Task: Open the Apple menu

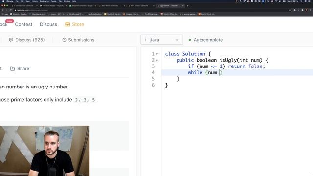Action: click(3, 1)
